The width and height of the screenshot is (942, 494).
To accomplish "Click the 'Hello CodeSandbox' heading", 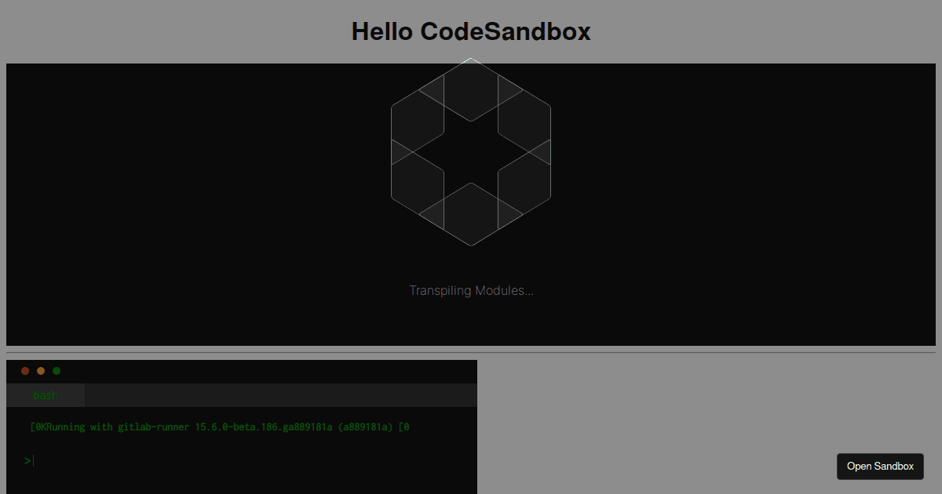I will (471, 31).
